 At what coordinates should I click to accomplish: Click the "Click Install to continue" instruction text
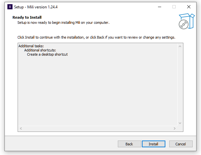96,37
